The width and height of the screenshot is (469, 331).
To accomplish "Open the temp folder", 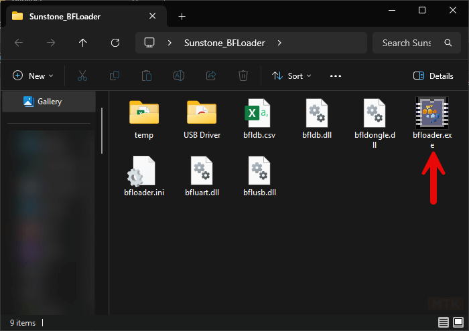I will pyautogui.click(x=144, y=120).
